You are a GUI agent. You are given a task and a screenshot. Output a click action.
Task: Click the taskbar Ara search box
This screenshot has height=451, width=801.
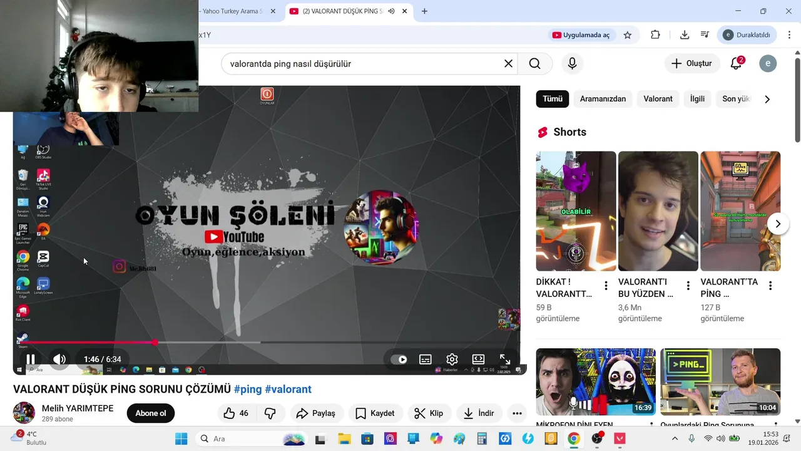253,438
